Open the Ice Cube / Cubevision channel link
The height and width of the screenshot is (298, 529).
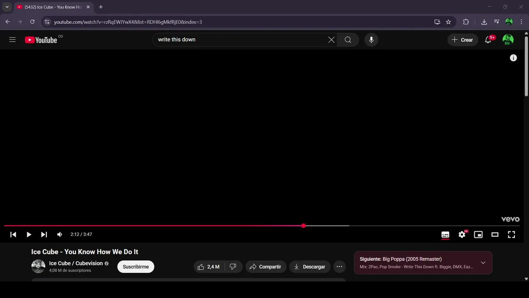point(76,263)
